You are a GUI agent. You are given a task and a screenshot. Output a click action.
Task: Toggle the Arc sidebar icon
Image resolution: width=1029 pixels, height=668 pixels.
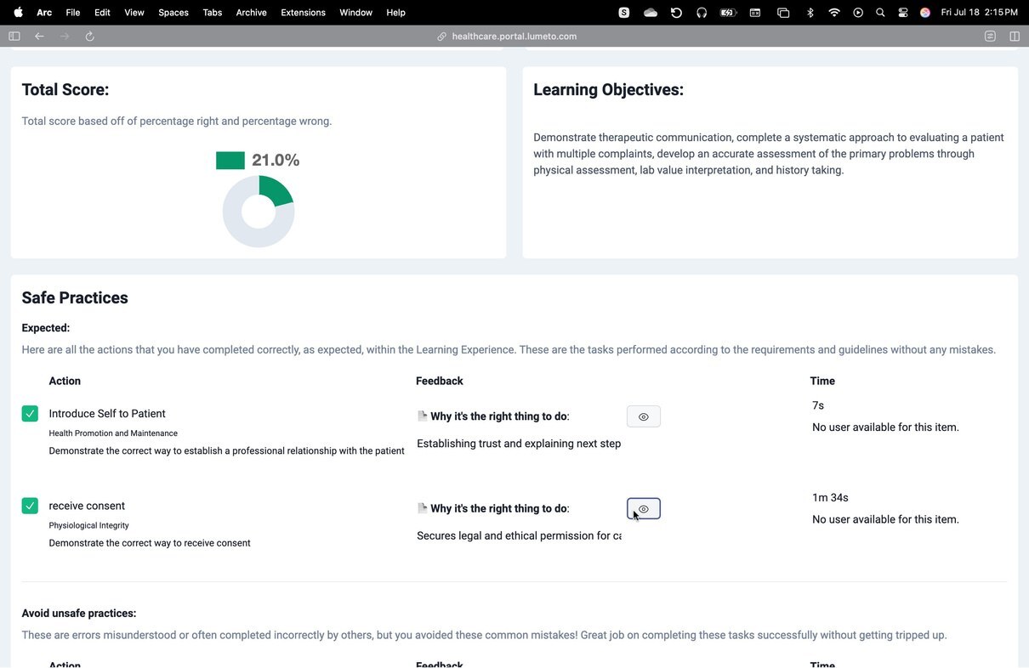click(14, 37)
